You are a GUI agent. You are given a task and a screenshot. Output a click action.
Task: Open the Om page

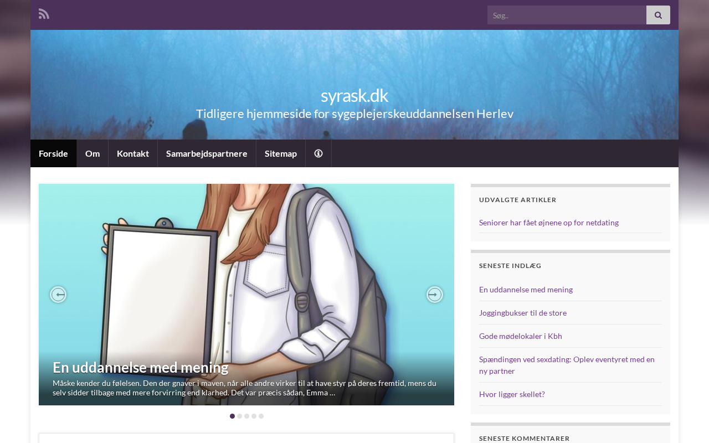pos(93,153)
